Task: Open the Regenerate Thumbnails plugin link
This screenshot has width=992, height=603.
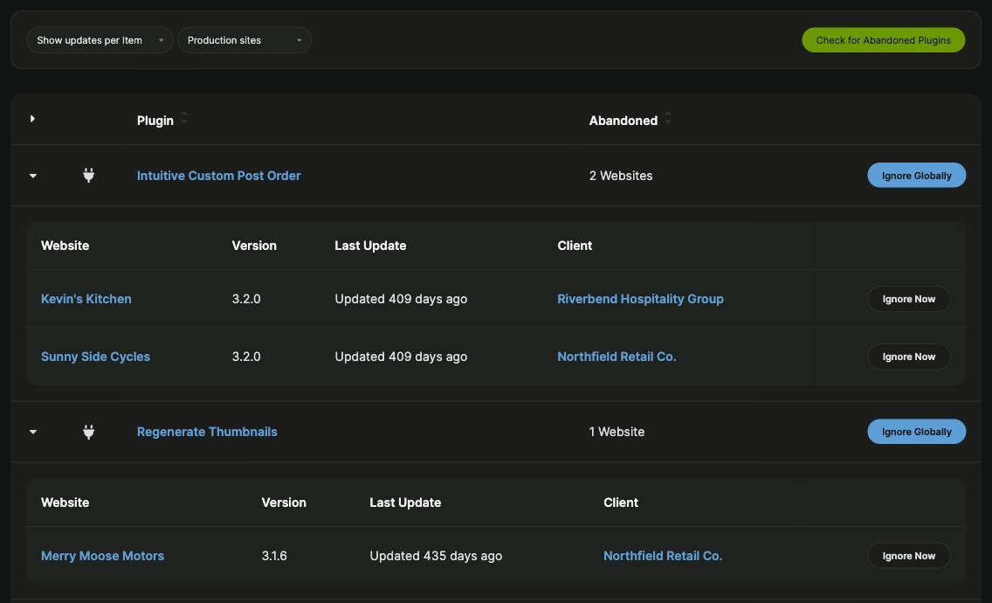Action: click(x=207, y=432)
